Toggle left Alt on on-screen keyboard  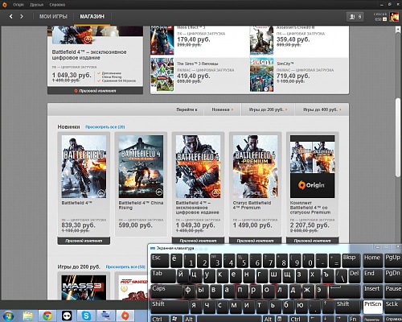point(189,319)
